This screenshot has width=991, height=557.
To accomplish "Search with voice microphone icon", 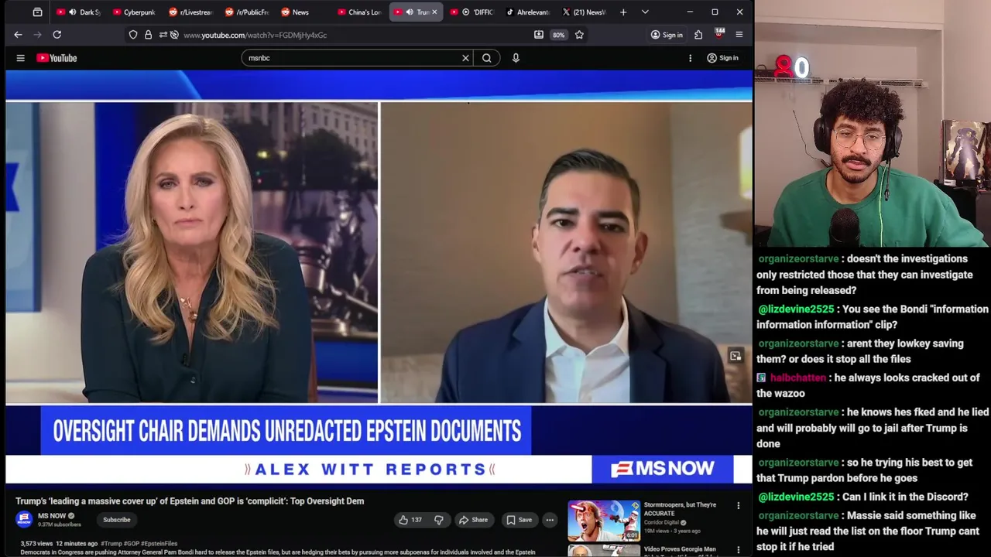I will point(516,58).
